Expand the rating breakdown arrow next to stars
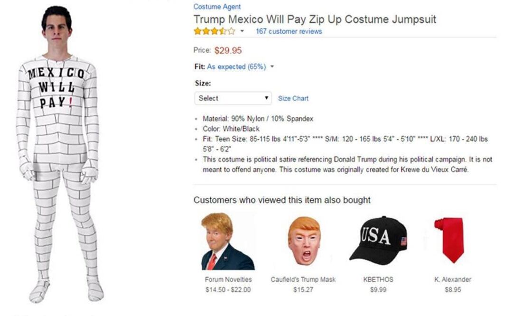The height and width of the screenshot is (316, 513). (243, 31)
